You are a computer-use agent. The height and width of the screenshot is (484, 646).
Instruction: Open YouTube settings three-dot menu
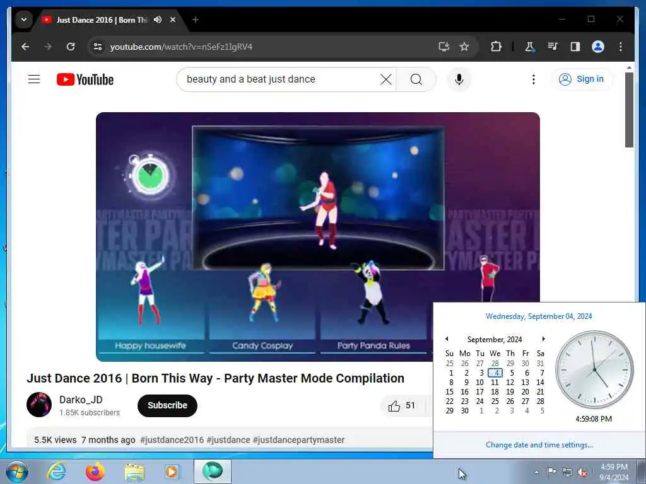(534, 79)
